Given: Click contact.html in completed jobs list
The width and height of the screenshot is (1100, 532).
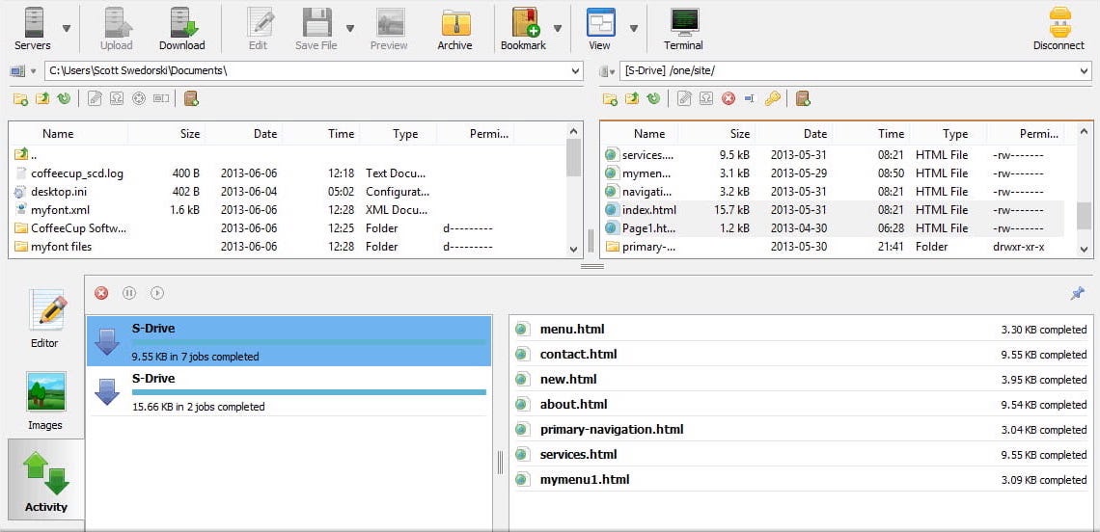Looking at the screenshot, I should tap(578, 354).
